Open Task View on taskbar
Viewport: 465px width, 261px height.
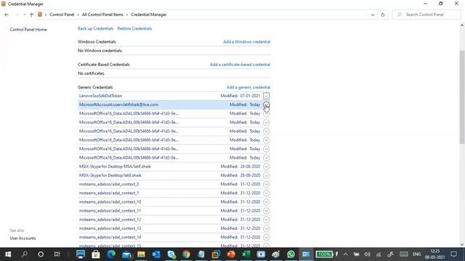[57, 254]
